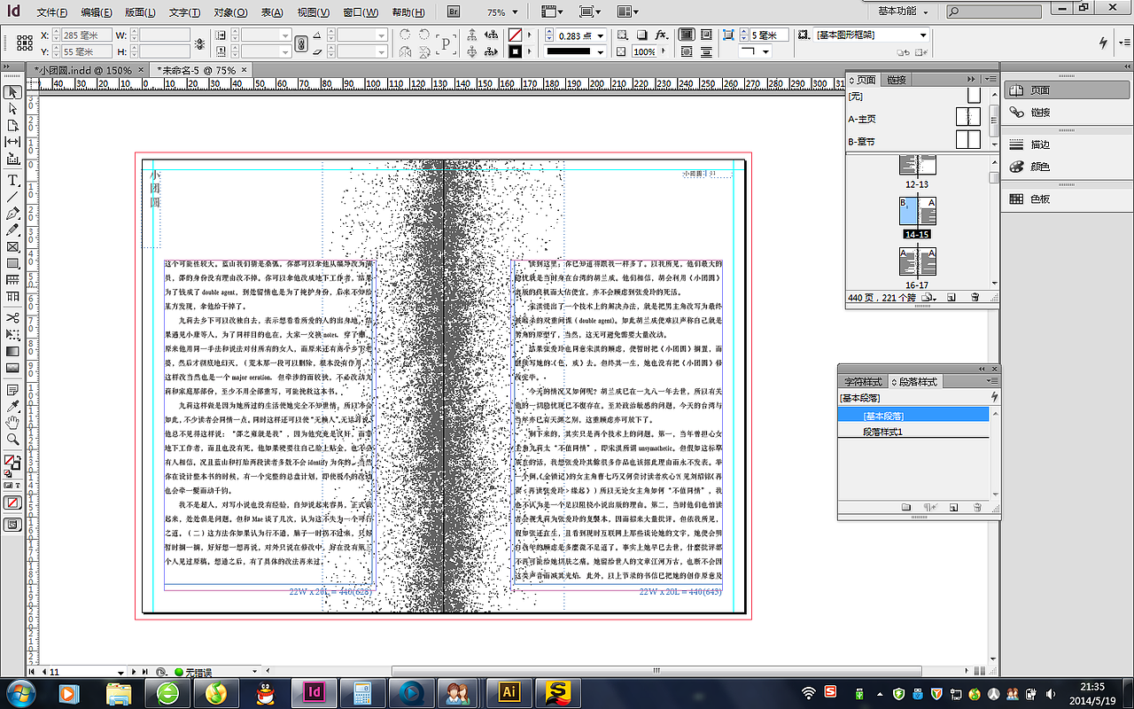The height and width of the screenshot is (709, 1134).
Task: Click the fill none swatch in control bar
Action: (x=515, y=35)
